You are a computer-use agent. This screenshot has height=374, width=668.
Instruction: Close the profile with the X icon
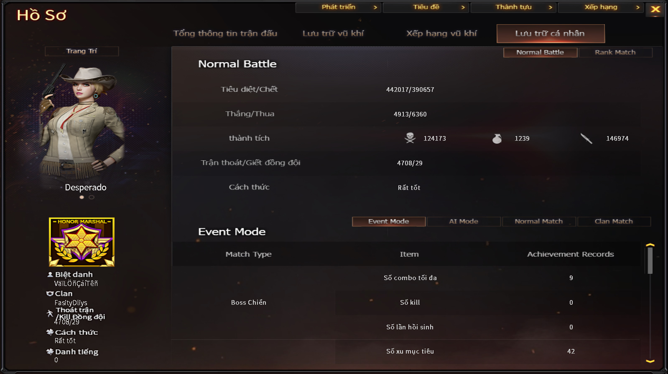655,9
